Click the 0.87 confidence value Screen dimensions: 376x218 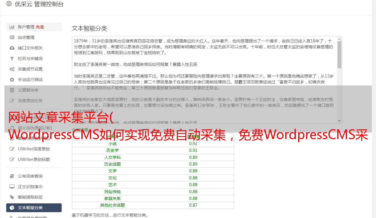[193, 205]
